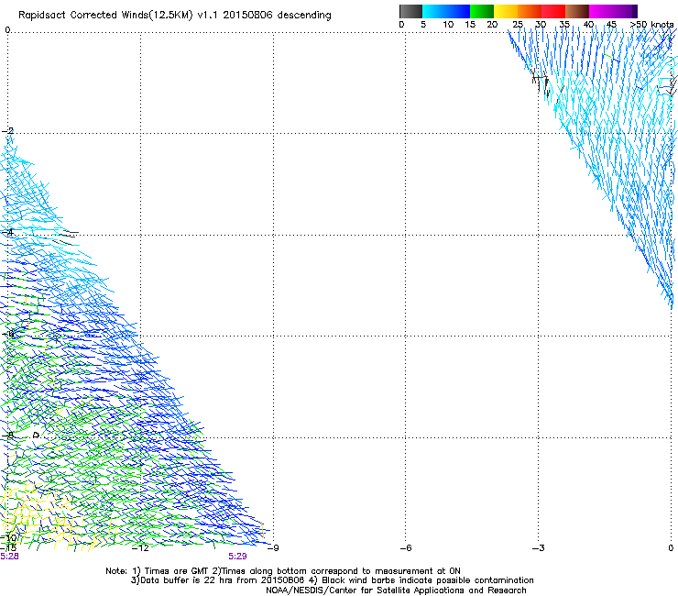The height and width of the screenshot is (596, 678).
Task: Click the 'Data buffer is 22 hrs' note line
Action: tap(332, 580)
